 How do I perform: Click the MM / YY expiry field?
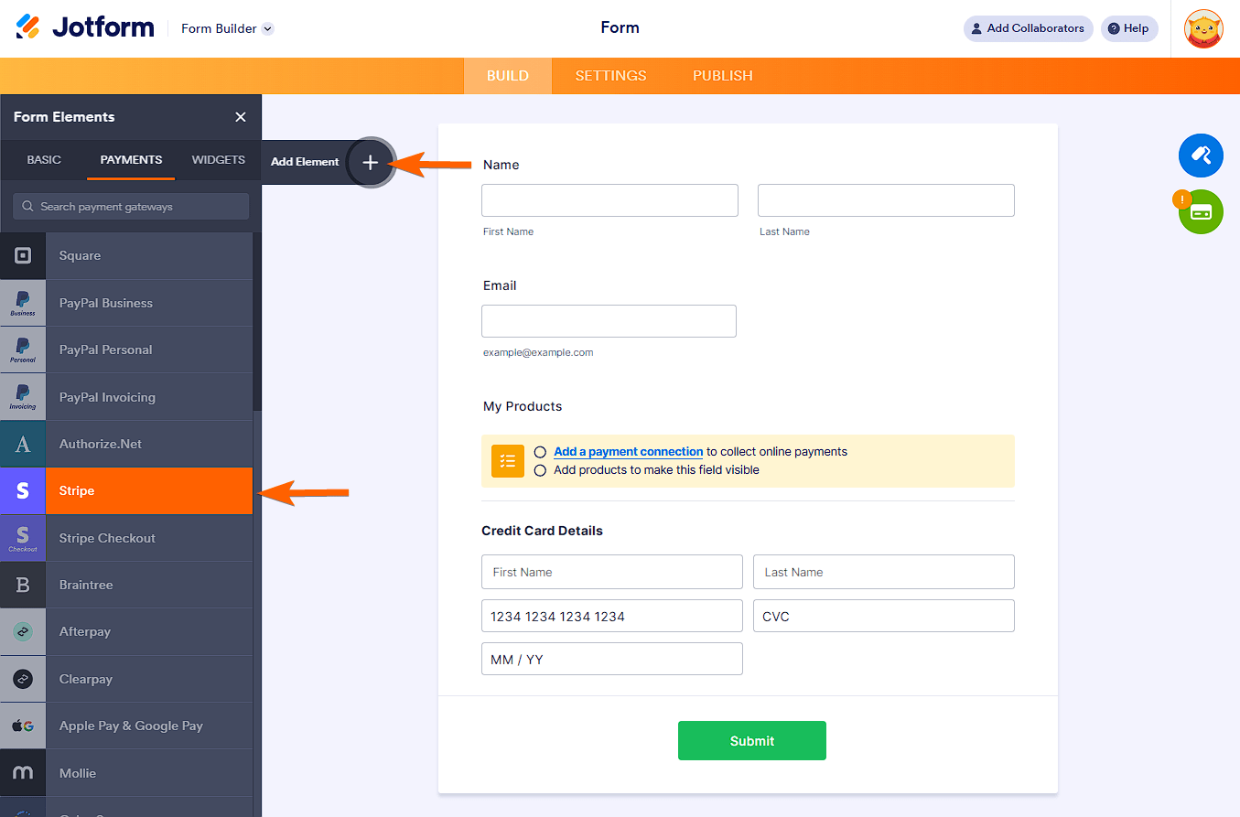point(612,659)
